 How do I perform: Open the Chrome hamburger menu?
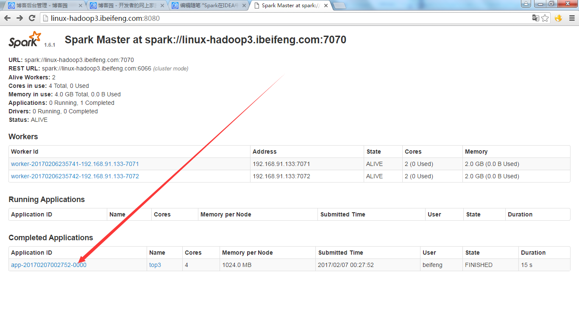point(572,18)
